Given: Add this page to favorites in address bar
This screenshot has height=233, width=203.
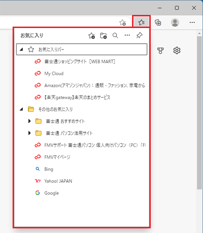Looking at the screenshot, I should click(123, 23).
